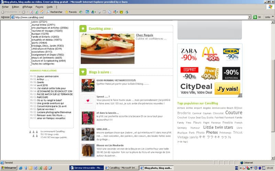Refresh the page with the green arrows icon
This screenshot has height=171, width=275.
coord(37,12)
